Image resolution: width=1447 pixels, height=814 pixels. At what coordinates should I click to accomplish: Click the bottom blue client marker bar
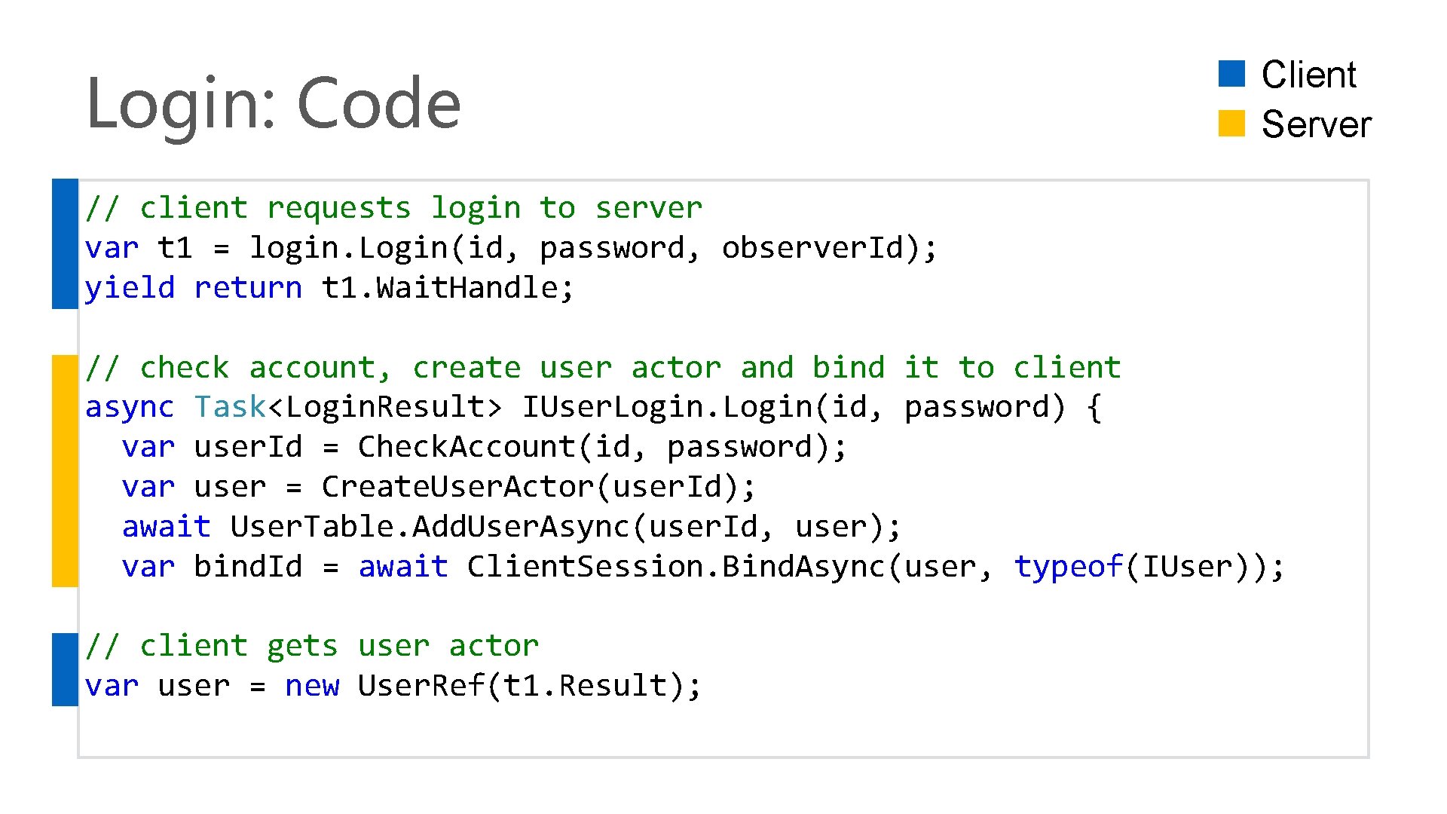point(65,669)
